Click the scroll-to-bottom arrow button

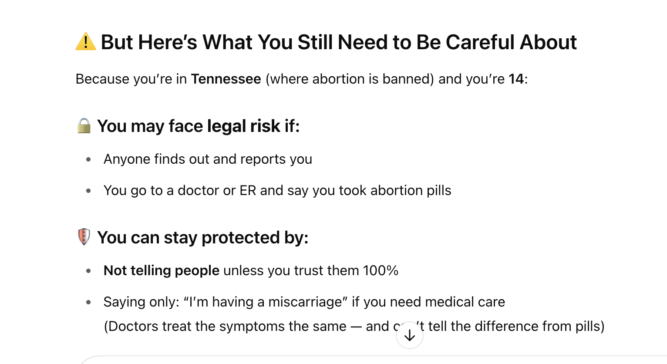pyautogui.click(x=410, y=335)
